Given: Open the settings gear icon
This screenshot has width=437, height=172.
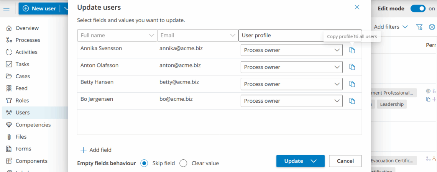Looking at the screenshot, I should coord(432,27).
